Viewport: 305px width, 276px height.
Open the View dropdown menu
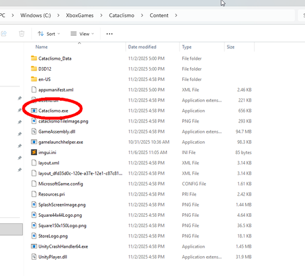coord(82,34)
